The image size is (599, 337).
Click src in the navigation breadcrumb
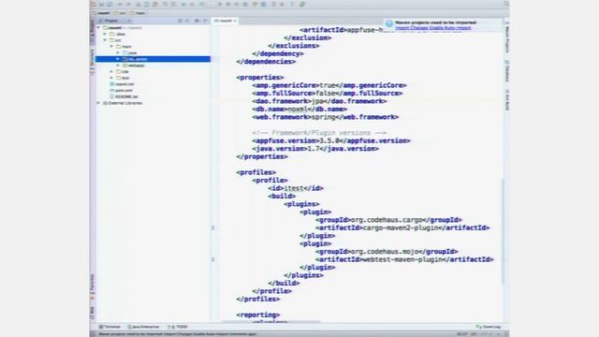[120, 13]
